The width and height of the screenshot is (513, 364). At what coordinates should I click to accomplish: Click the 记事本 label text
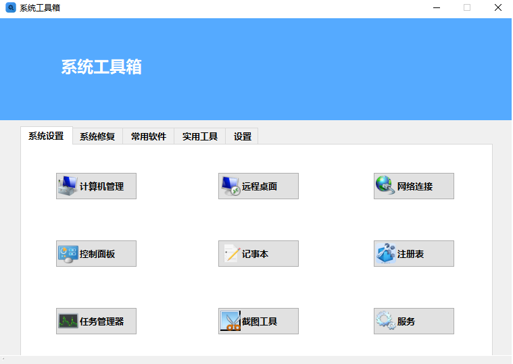click(x=255, y=254)
